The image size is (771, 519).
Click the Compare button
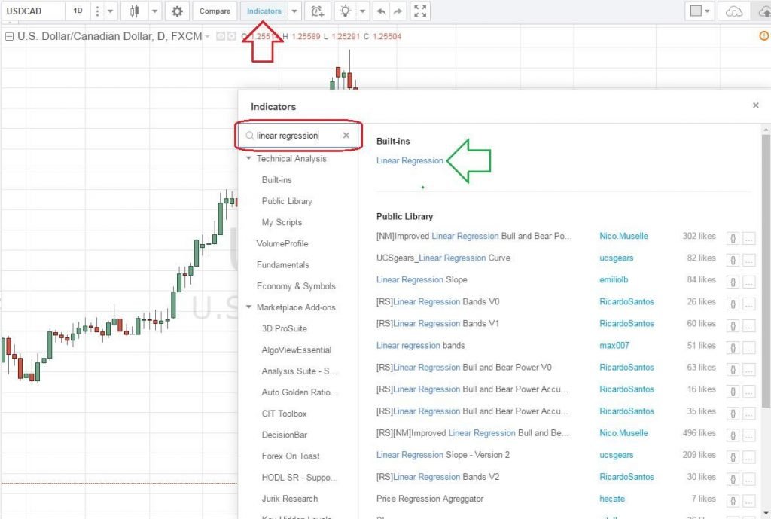pyautogui.click(x=215, y=11)
